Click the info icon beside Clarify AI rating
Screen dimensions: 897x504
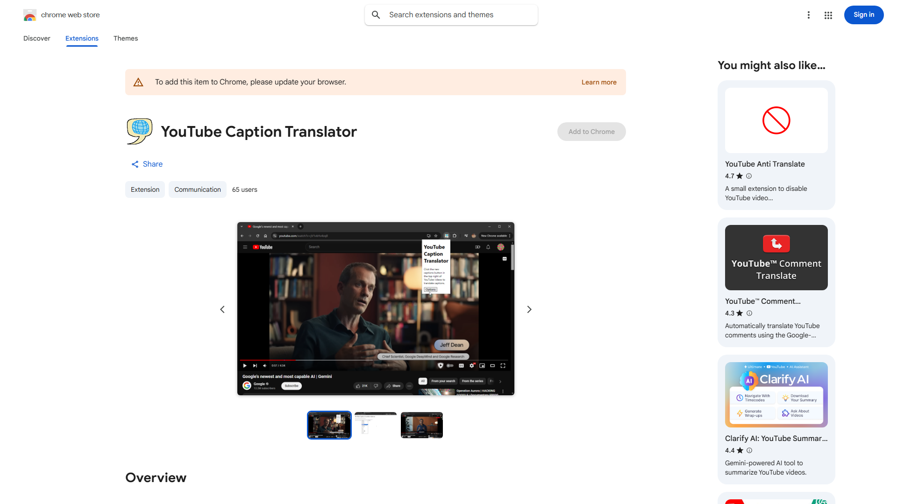click(749, 450)
